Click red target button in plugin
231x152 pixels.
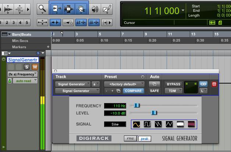coord(214,84)
